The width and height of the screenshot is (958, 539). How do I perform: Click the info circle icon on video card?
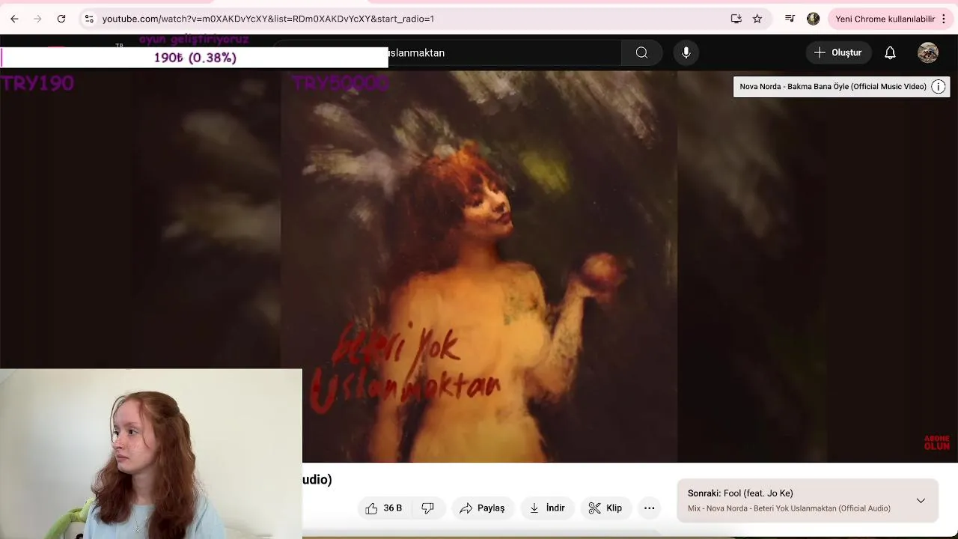pos(939,87)
